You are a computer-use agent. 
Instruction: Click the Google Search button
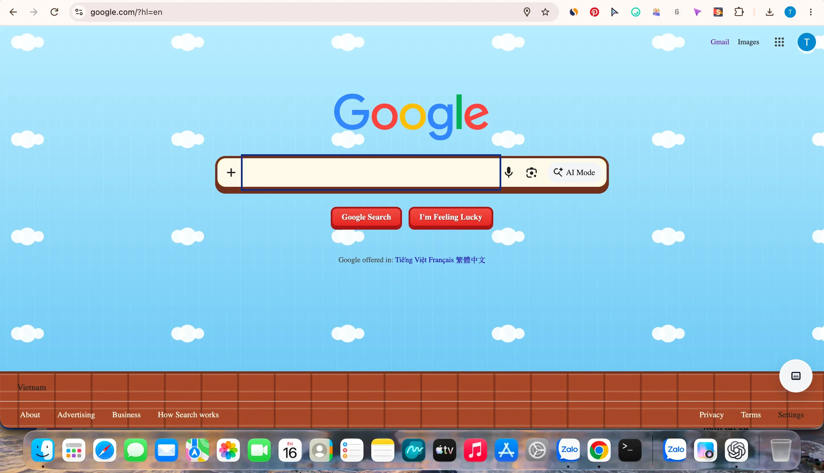click(366, 217)
